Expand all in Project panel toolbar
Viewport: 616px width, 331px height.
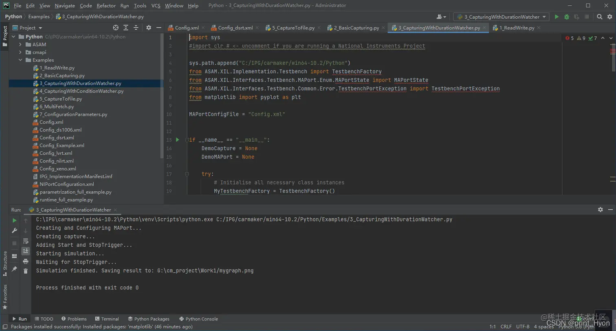point(126,28)
